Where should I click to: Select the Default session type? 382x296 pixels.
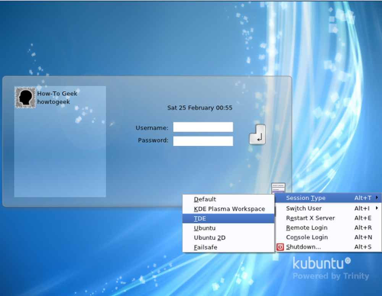[x=228, y=199]
